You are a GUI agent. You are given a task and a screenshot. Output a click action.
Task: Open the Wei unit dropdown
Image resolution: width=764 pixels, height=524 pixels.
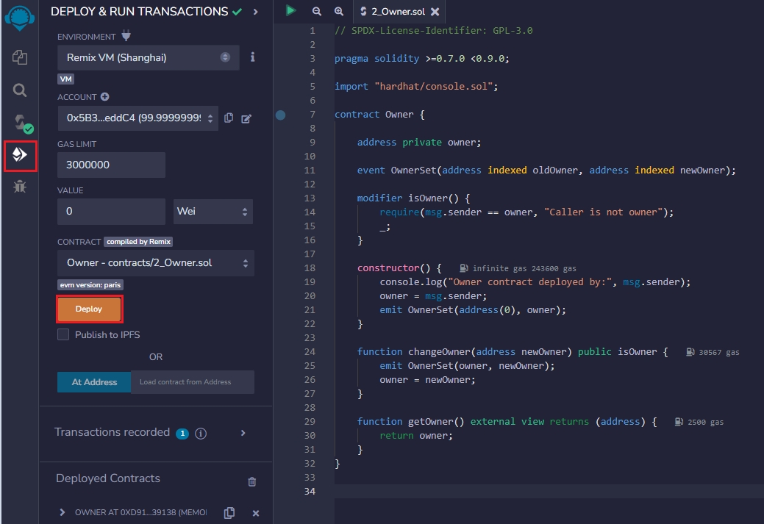(213, 212)
